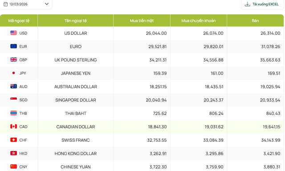Click SGD cash buy rate 20,040.94
The image size is (285, 171).
(x=156, y=100)
